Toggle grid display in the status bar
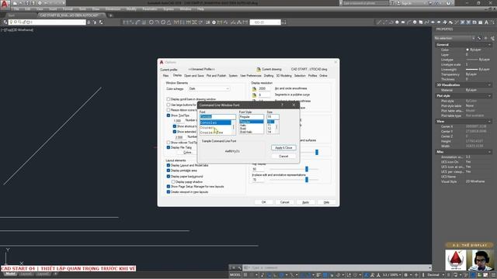The image size is (497, 279). click(245, 275)
